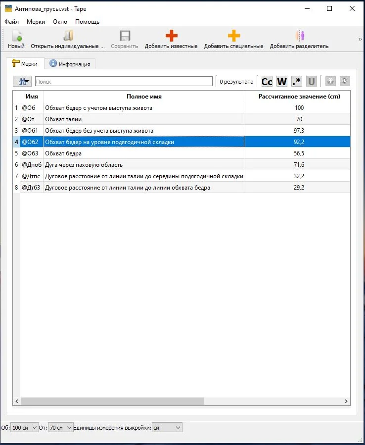Expand hidden toolbar items chevron
The image size is (365, 445).
pos(360,39)
